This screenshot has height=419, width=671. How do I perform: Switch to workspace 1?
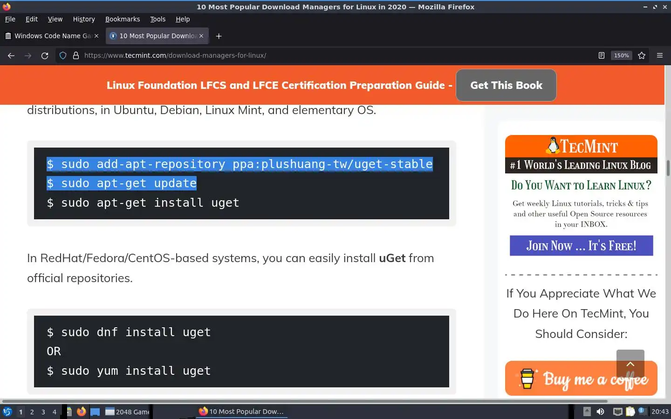coord(21,412)
